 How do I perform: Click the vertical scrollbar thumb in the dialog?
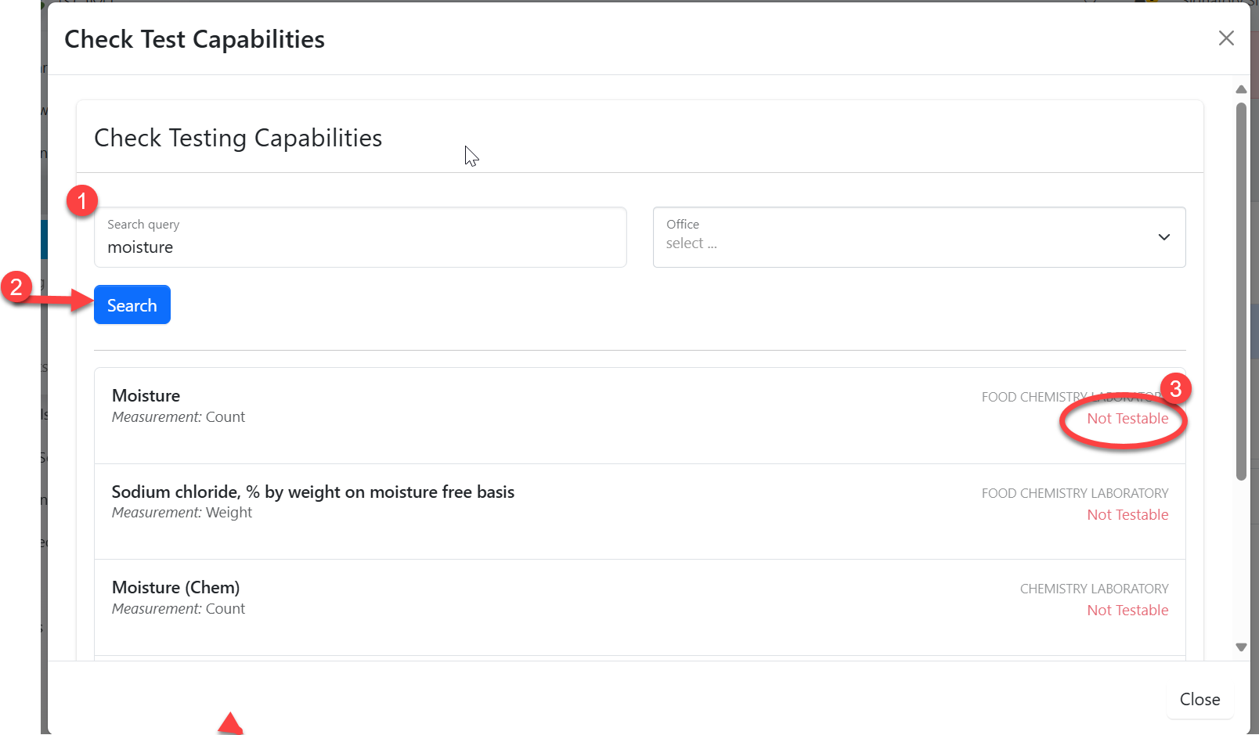[1241, 290]
